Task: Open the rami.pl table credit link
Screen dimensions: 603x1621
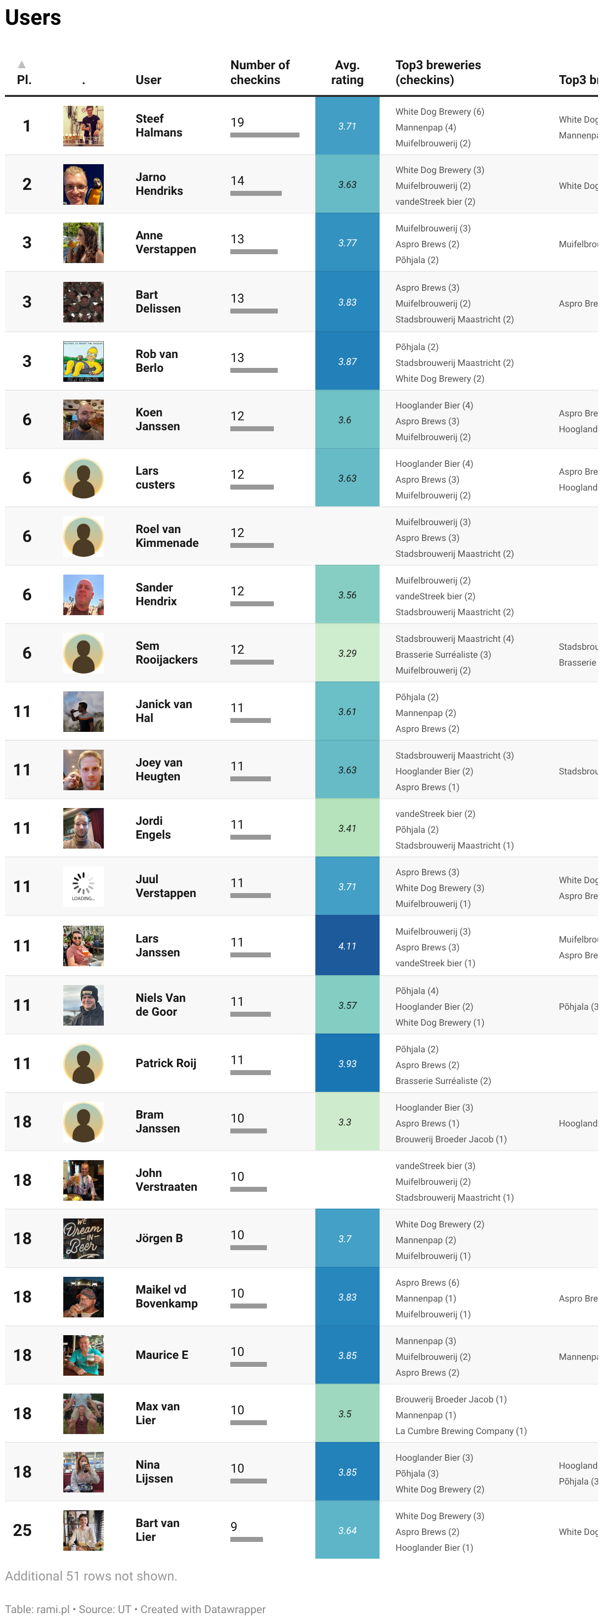Action: (x=53, y=1609)
